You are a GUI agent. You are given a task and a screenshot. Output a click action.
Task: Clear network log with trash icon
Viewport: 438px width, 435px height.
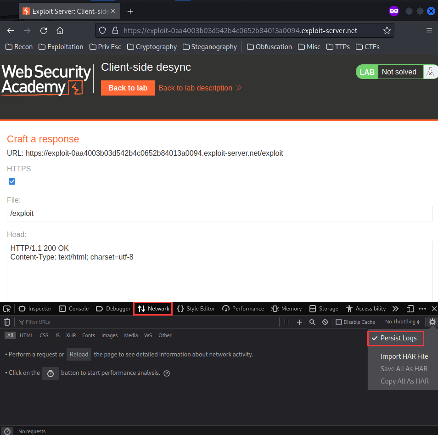pos(7,322)
